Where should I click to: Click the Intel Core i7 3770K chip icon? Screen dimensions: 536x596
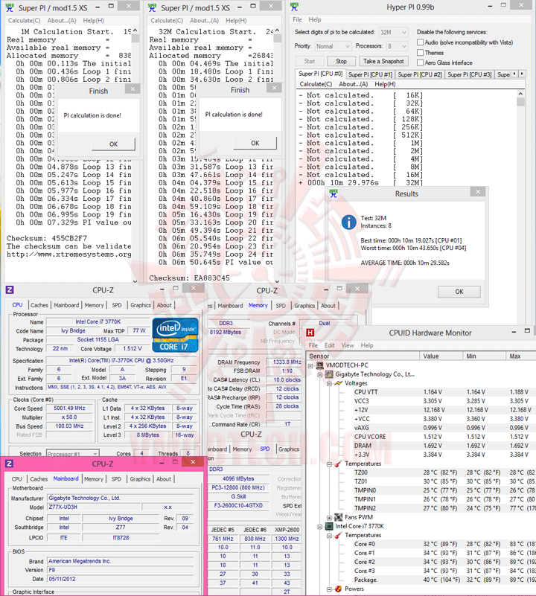330,527
